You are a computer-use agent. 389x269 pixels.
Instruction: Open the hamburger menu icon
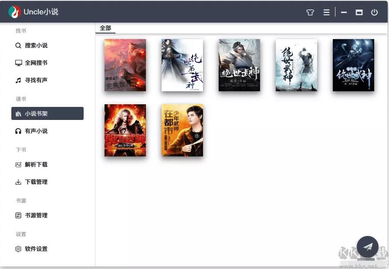point(326,12)
